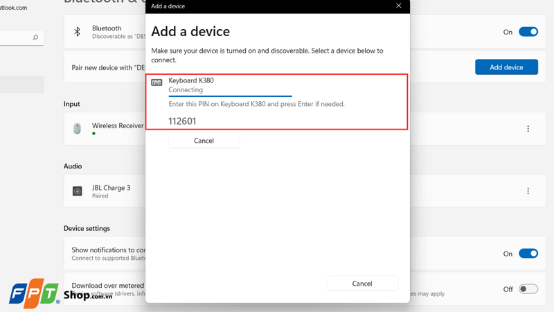Click the Bluetooth label in settings
This screenshot has width=554, height=312.
(x=107, y=28)
